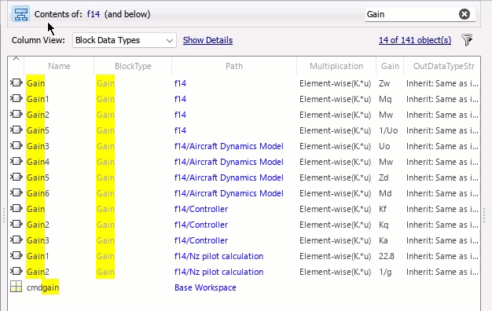The image size is (492, 311).
Task: Select the Mq gain value cell
Action: coord(385,100)
